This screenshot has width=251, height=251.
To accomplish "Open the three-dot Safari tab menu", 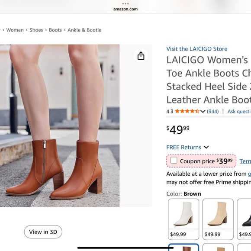I will click(125, 3).
